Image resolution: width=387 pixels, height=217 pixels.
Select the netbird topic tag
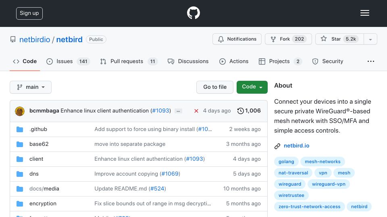(359, 207)
